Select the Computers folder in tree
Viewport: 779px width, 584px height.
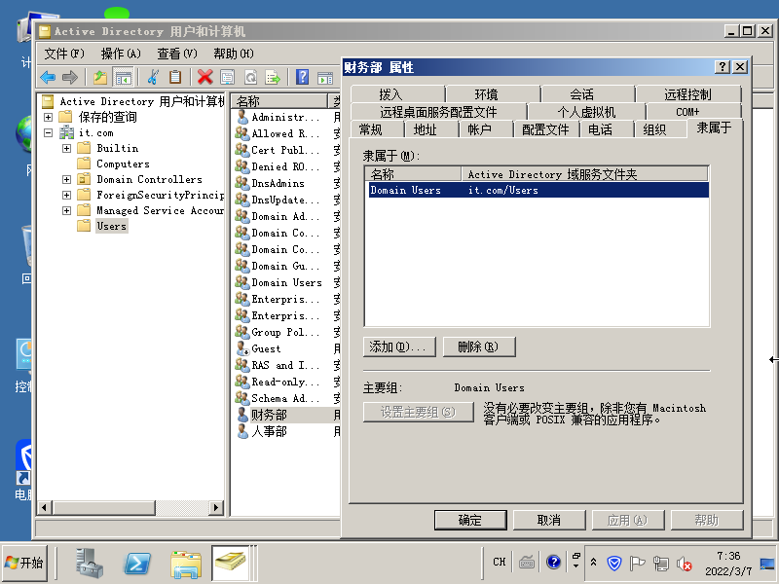(x=123, y=164)
